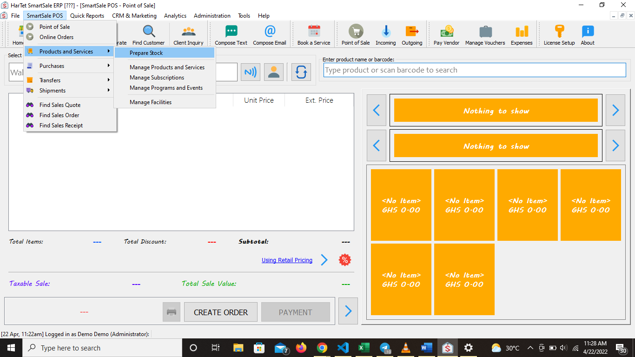
Task: Open Expenses from toolbar
Action: 522,35
